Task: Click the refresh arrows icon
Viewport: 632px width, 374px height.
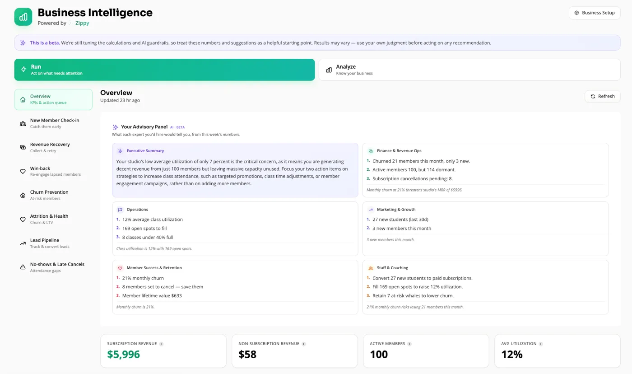Action: [593, 96]
